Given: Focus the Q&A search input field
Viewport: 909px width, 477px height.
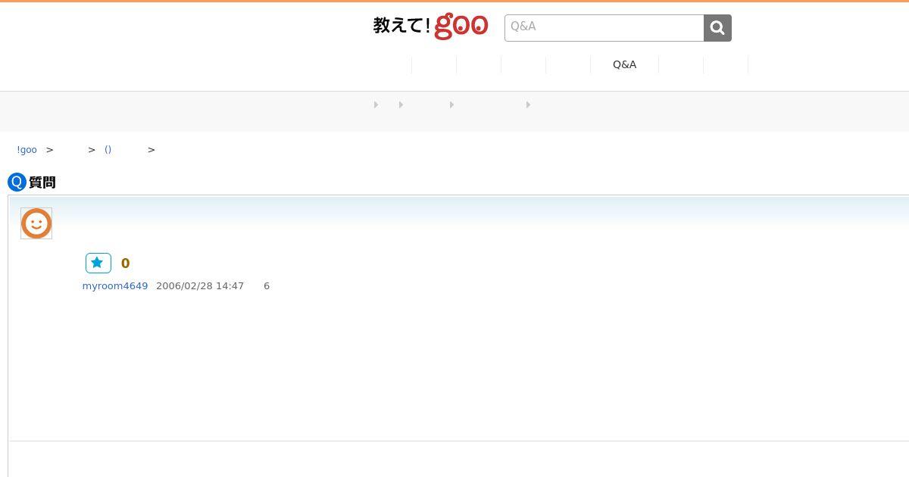Looking at the screenshot, I should [x=604, y=28].
